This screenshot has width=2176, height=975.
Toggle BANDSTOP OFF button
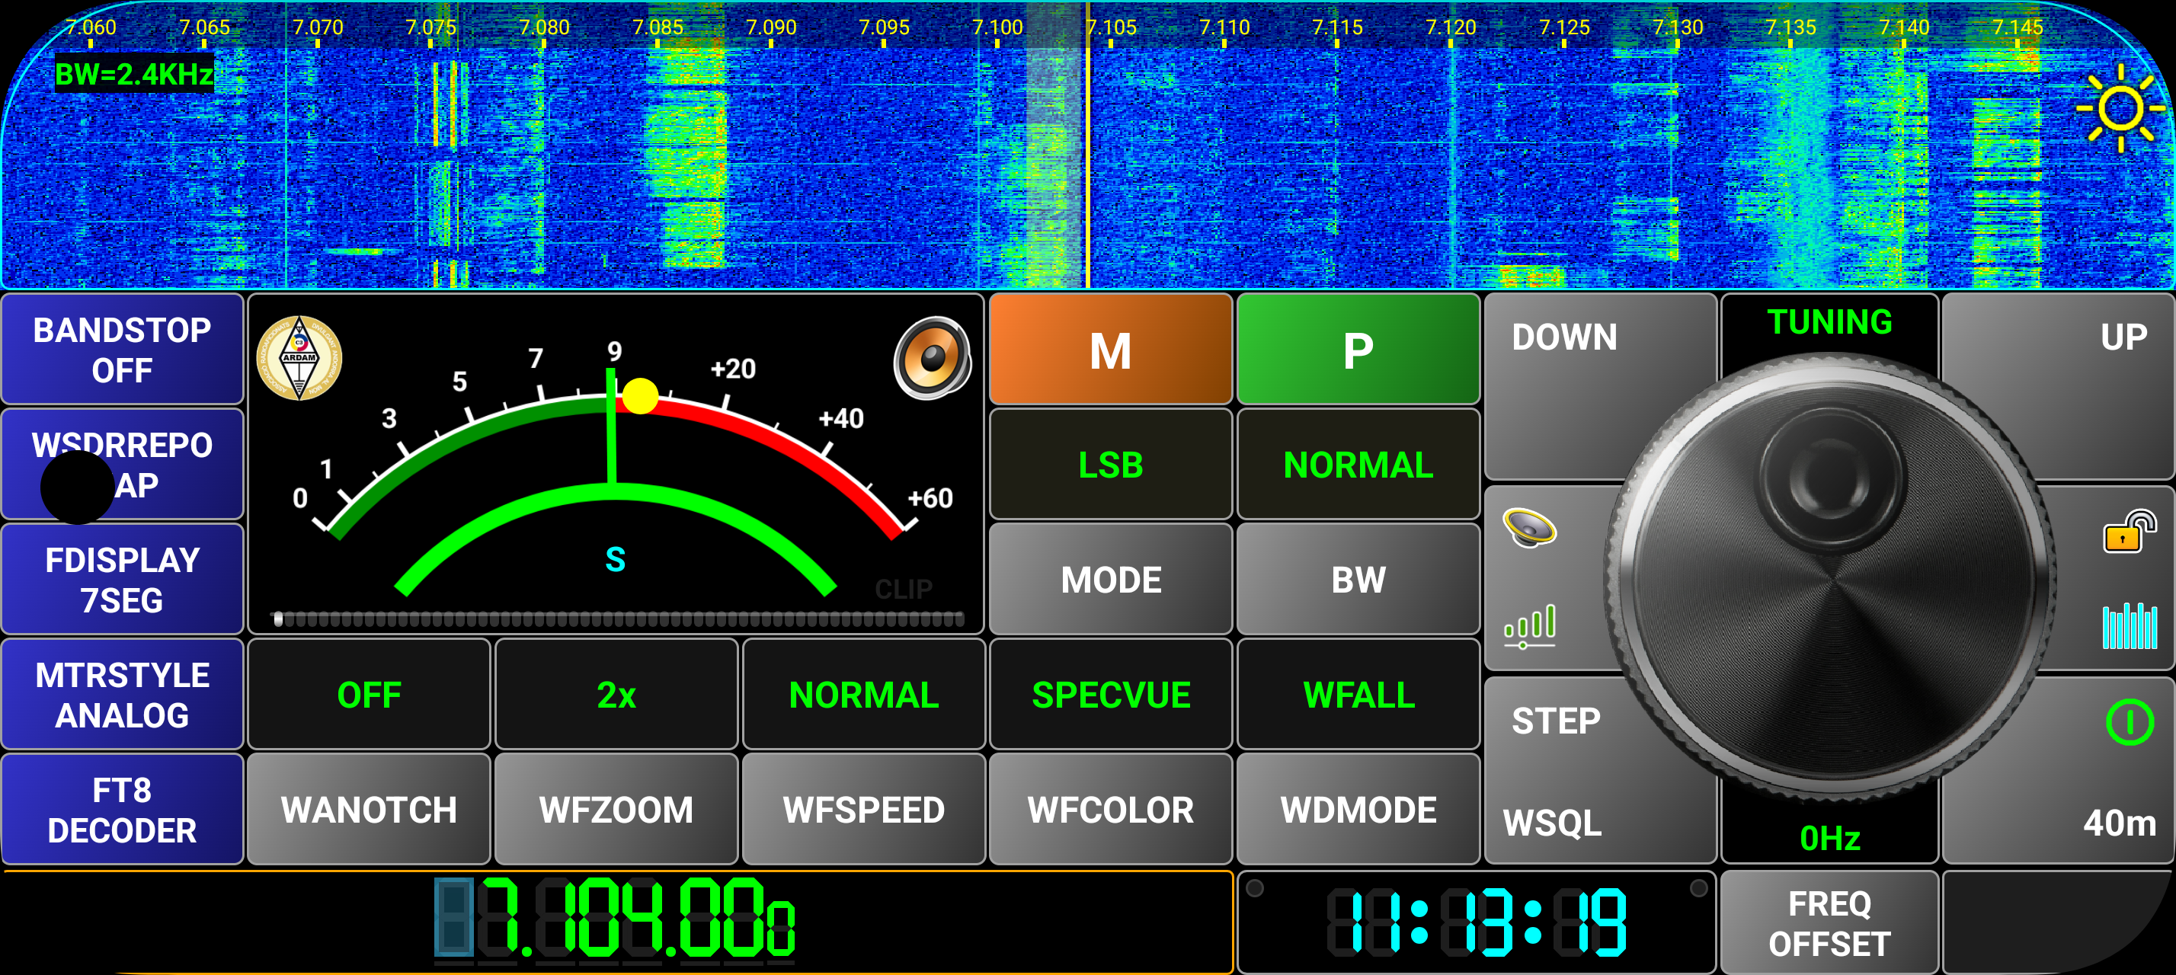pyautogui.click(x=123, y=350)
